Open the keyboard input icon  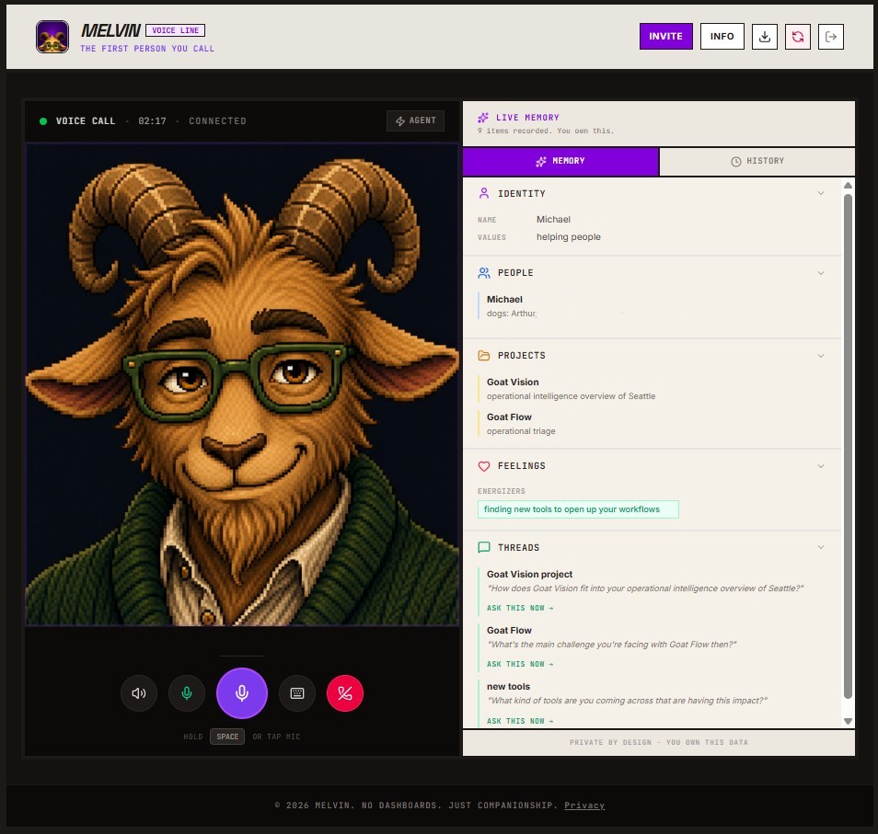click(x=297, y=693)
